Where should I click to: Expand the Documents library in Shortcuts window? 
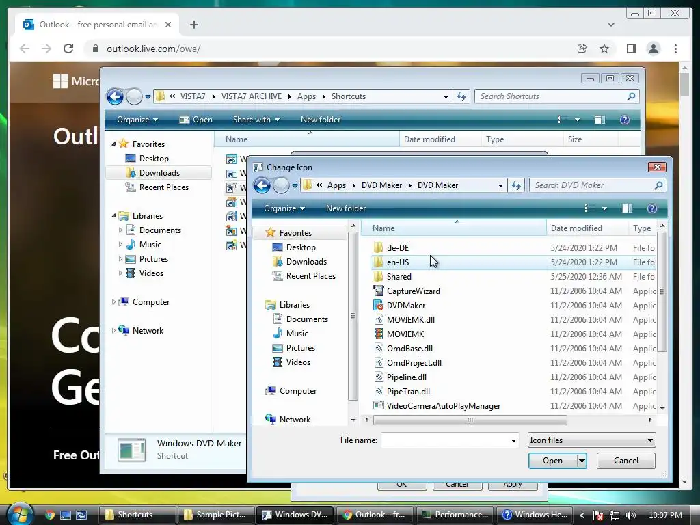tap(120, 230)
